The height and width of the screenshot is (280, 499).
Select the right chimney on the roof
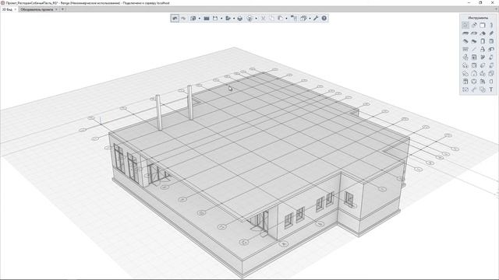pos(190,102)
